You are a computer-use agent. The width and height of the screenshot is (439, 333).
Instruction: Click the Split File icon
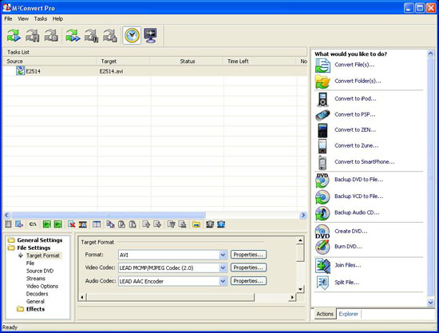point(322,283)
